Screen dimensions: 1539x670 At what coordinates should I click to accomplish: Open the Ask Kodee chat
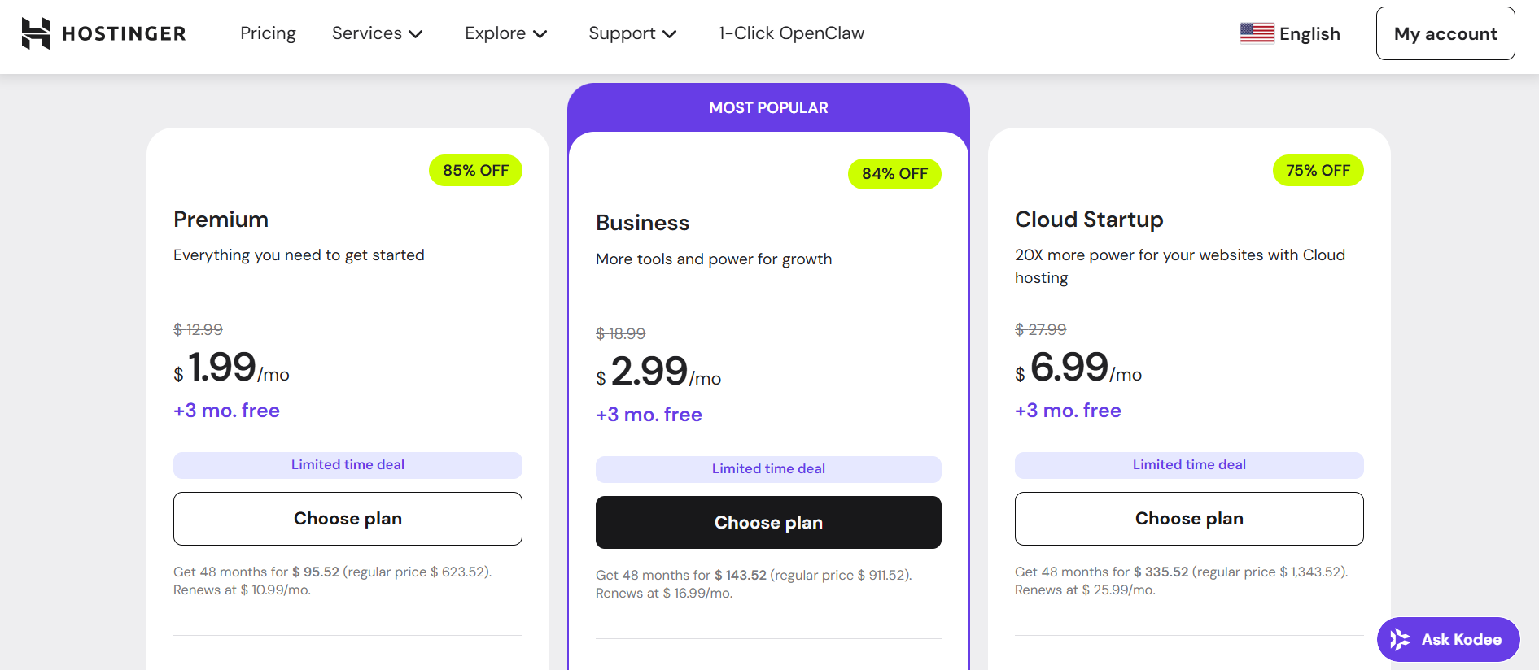[1448, 640]
